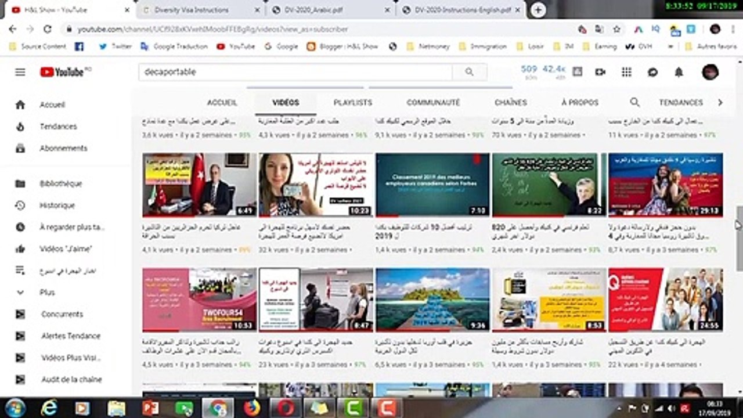Switch to the DV-2020_Arabic.pdf browser tab
The height and width of the screenshot is (418, 743).
pos(331,10)
